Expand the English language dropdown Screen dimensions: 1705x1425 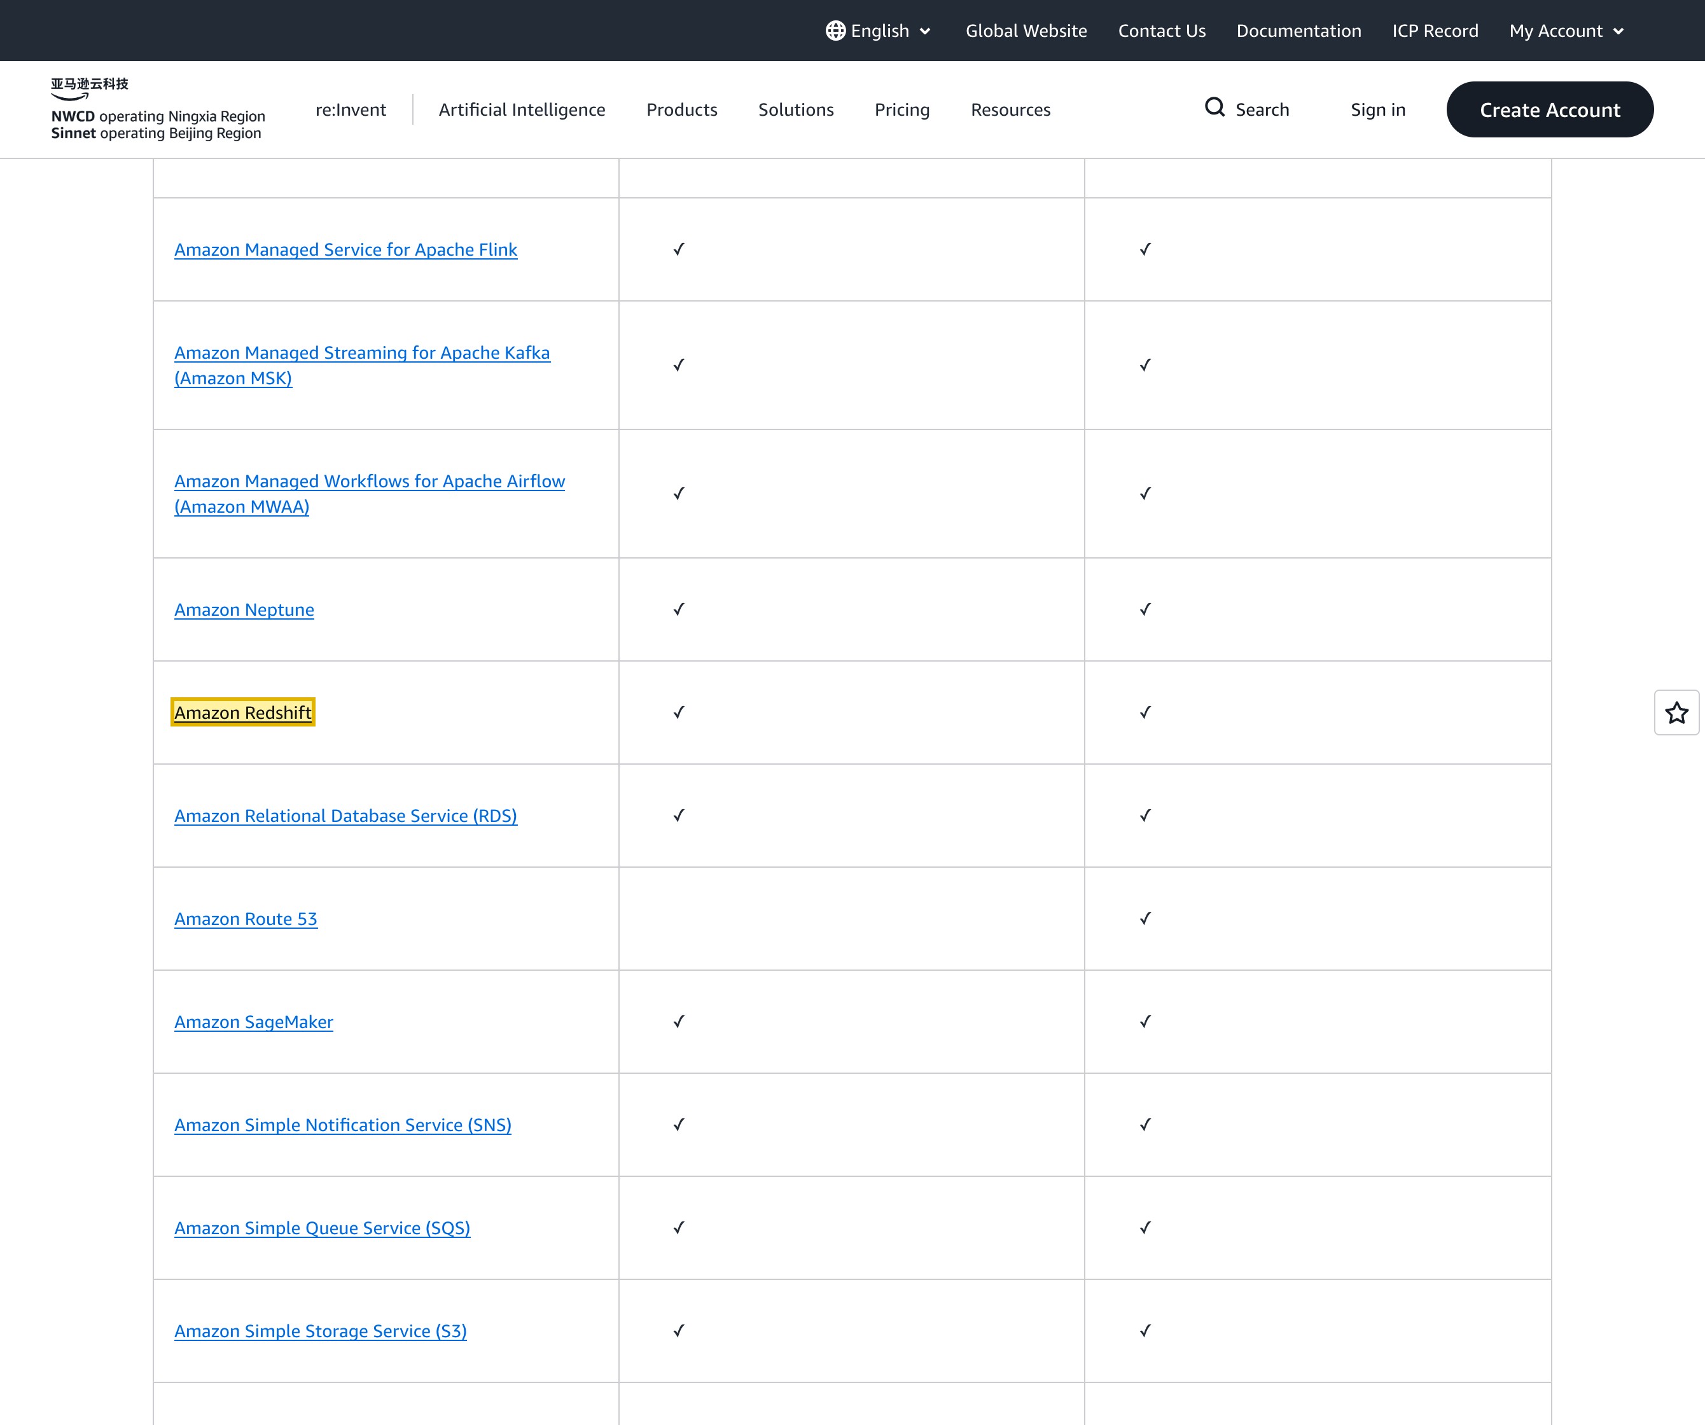coord(879,31)
